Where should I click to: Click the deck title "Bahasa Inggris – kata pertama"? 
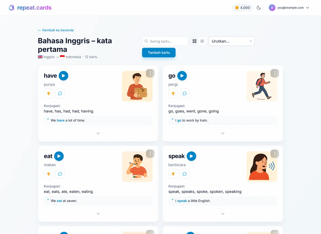[75, 45]
